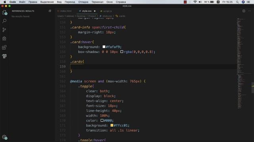The width and height of the screenshot is (254, 142).
Task: Click line number 159 in gutter
Action: [x=63, y=67]
